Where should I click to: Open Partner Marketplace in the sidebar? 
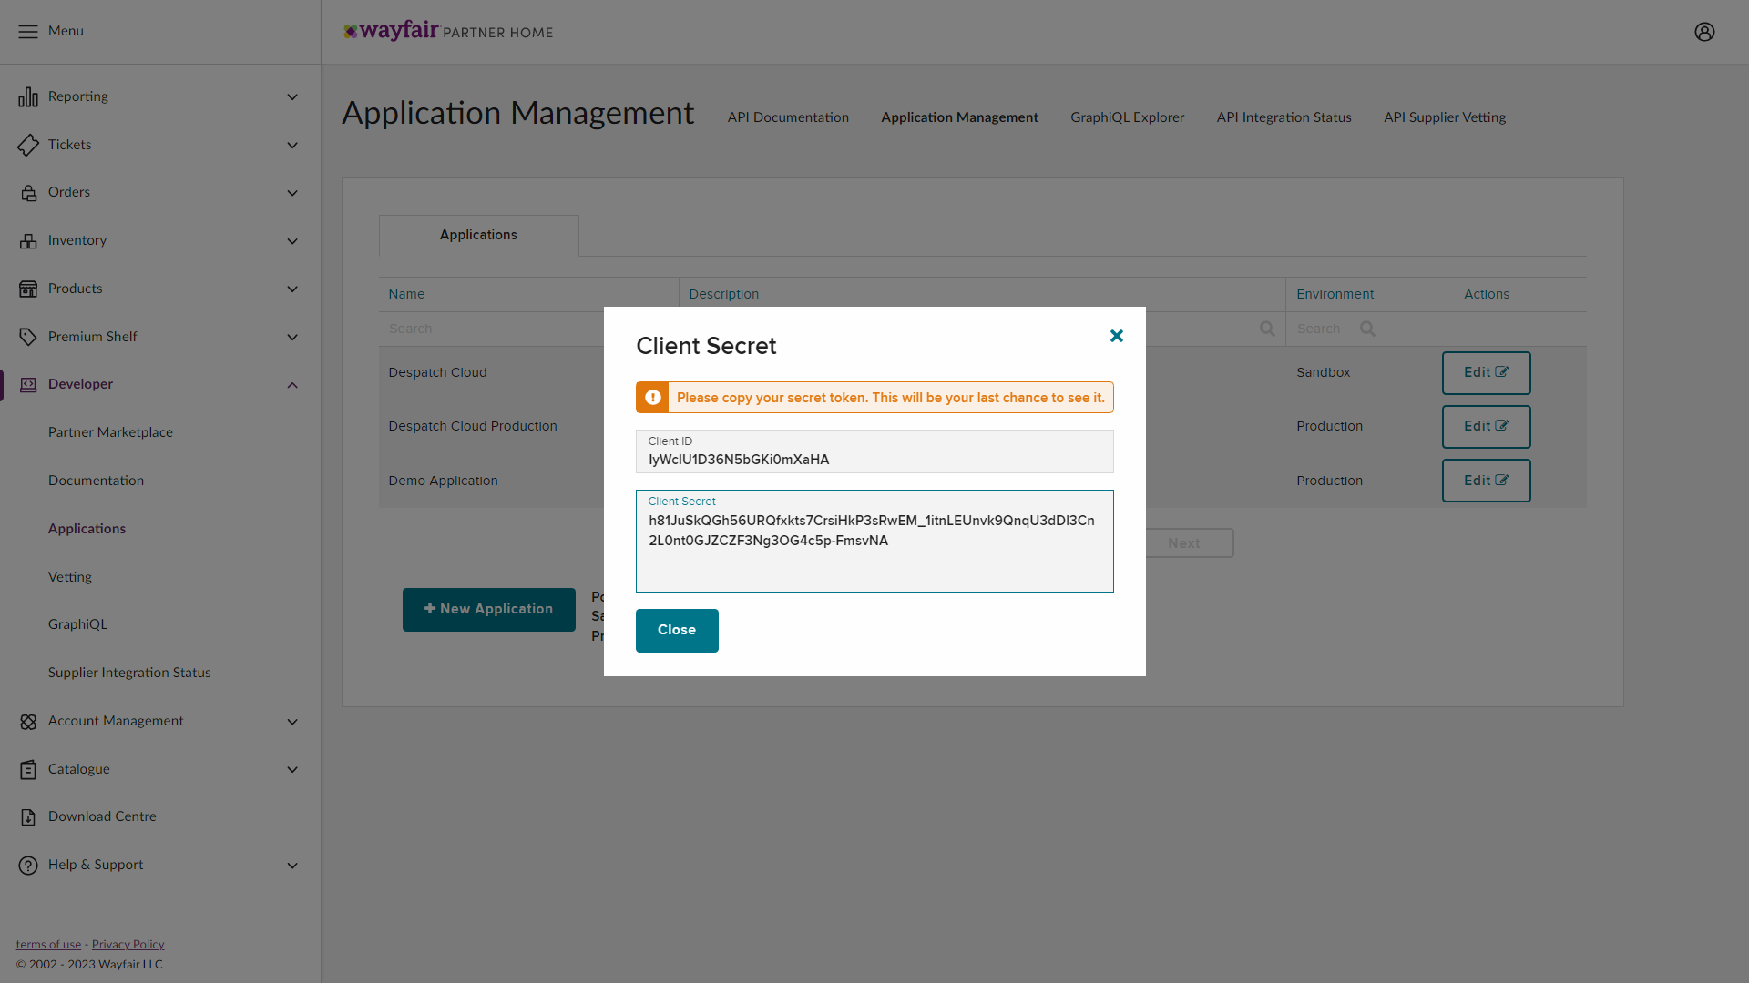110,433
